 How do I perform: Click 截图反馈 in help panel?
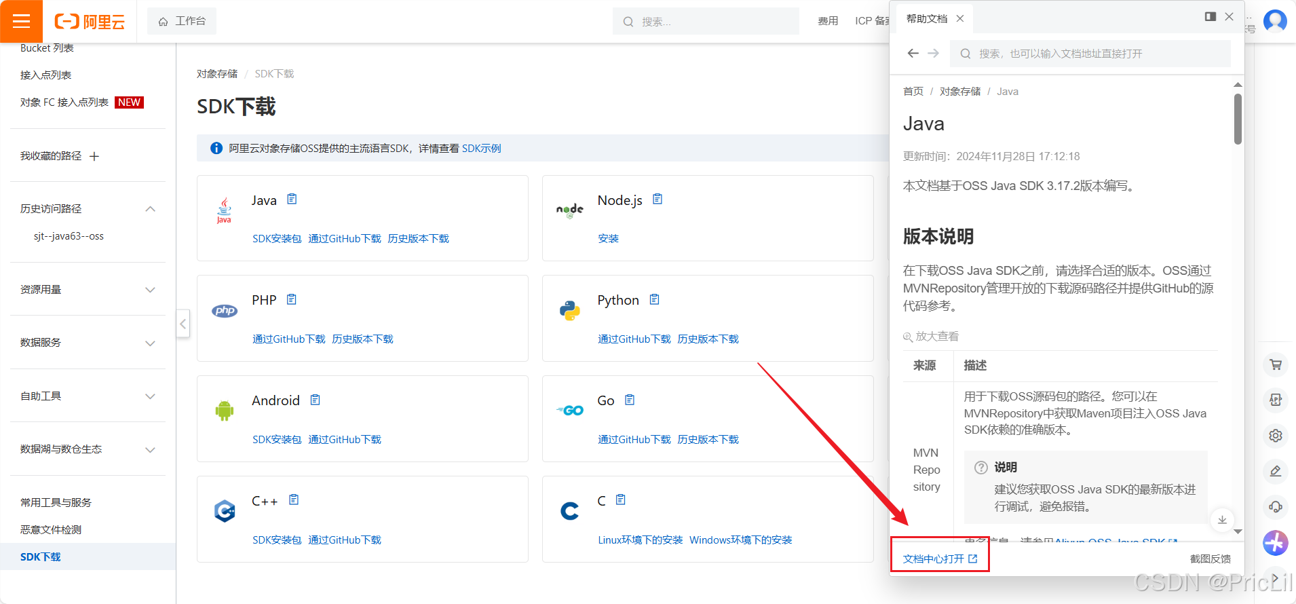pos(1211,559)
